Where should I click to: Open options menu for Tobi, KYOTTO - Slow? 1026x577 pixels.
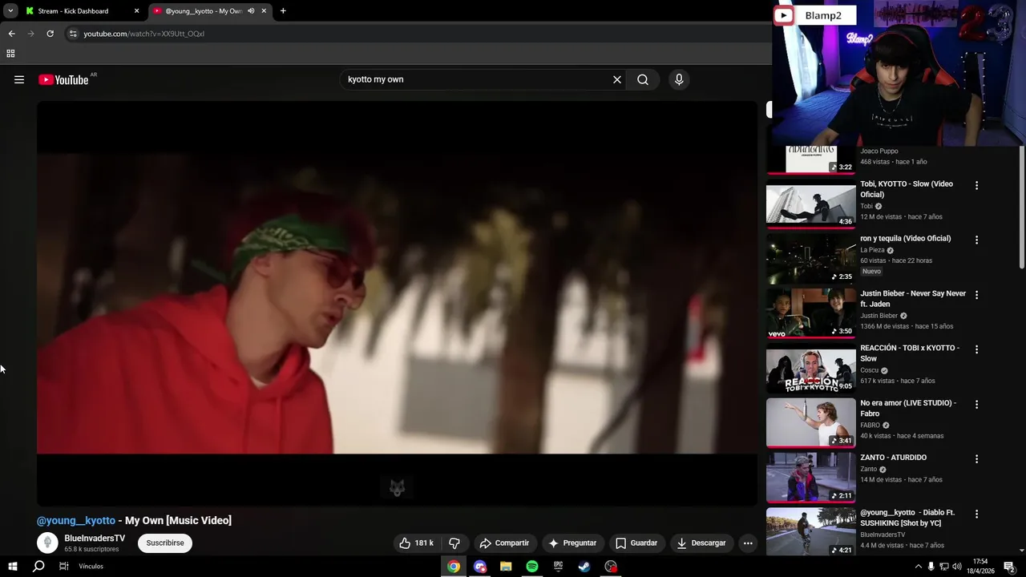[976, 185]
